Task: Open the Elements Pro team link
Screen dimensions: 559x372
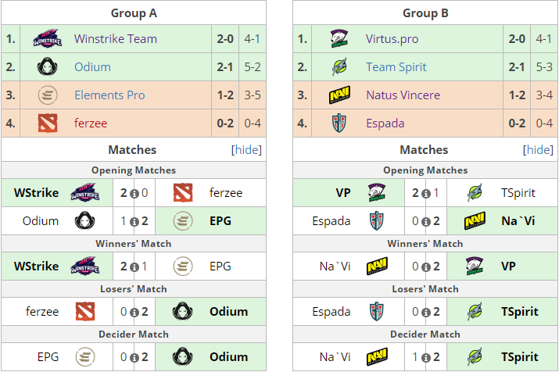Action: pyautogui.click(x=109, y=95)
